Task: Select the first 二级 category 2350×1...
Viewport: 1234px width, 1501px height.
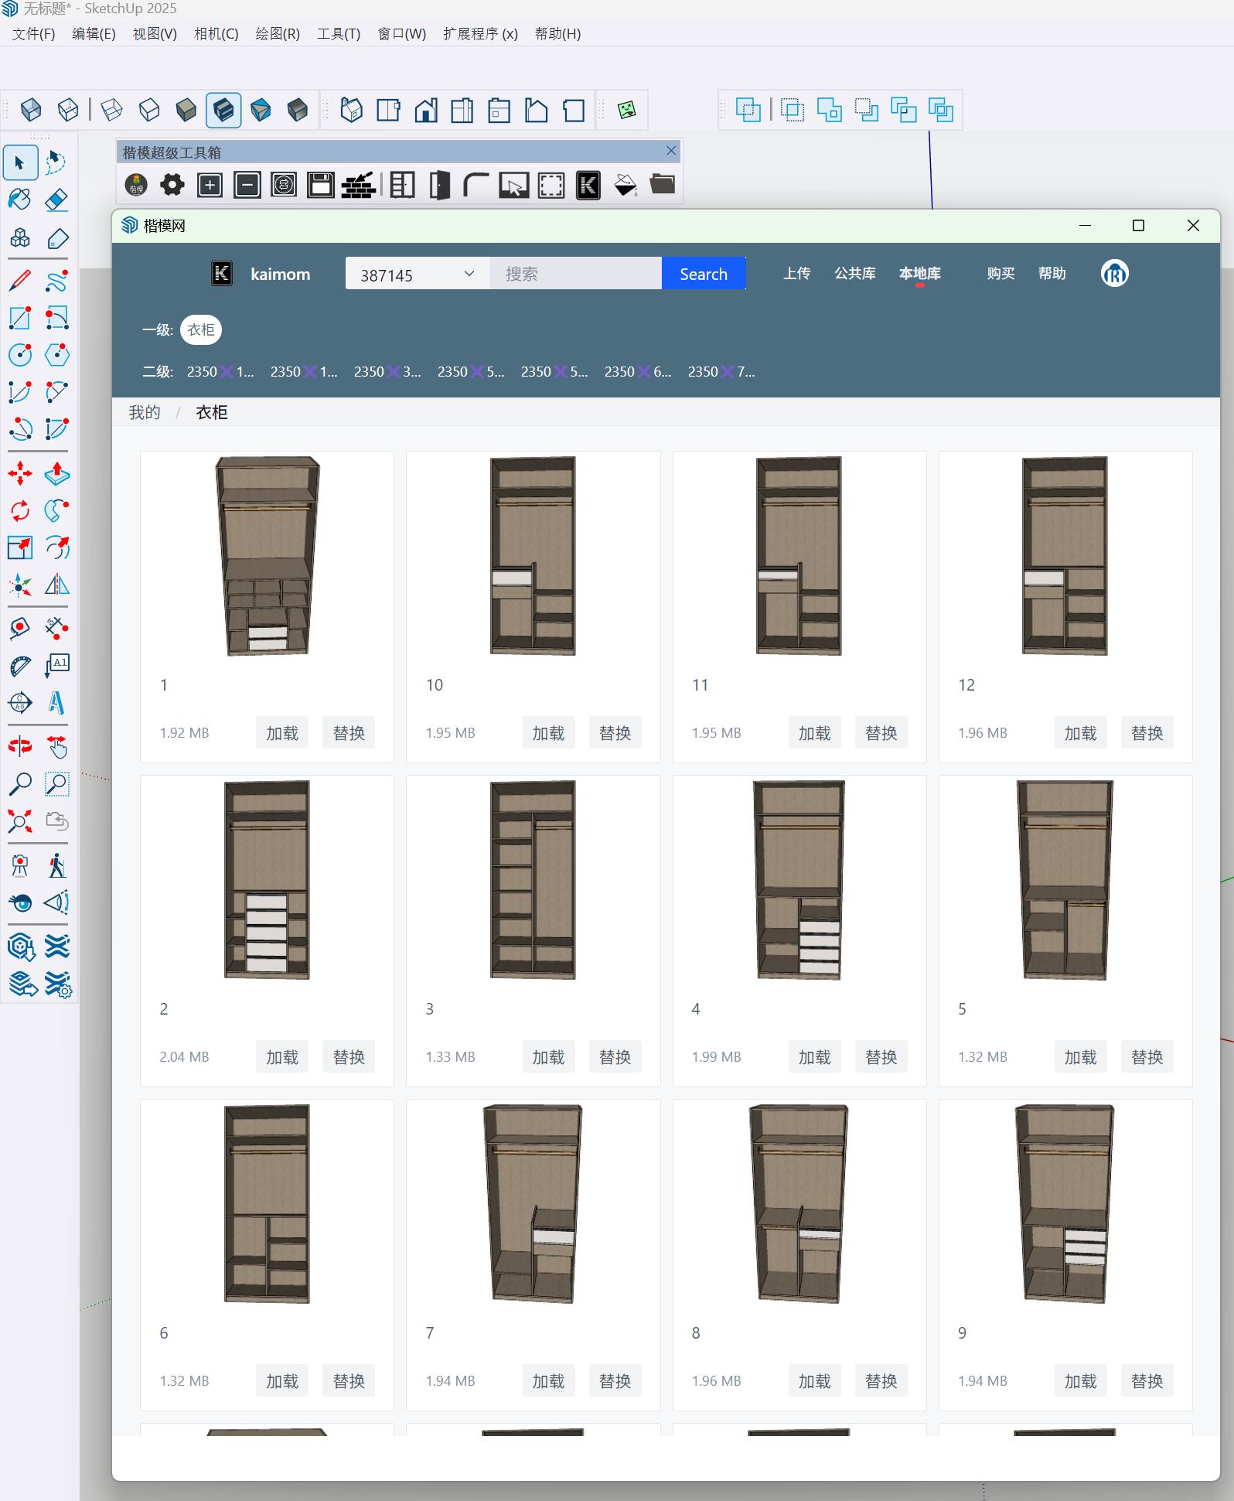Action: pyautogui.click(x=220, y=372)
